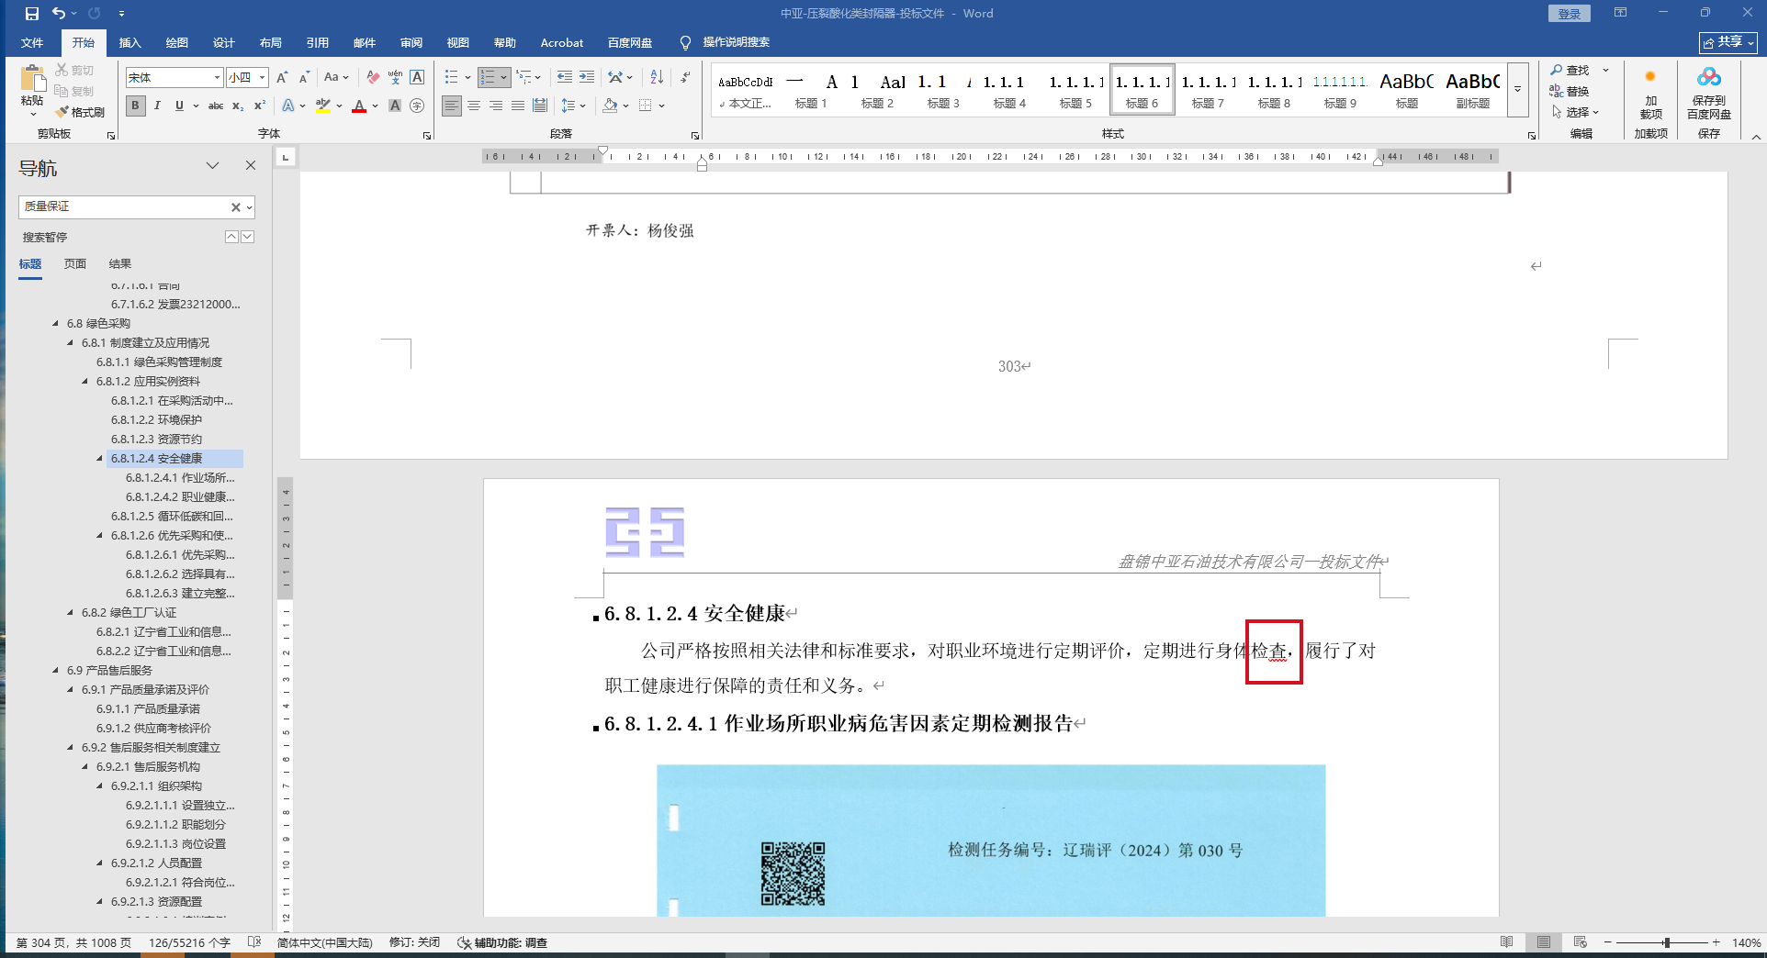The width and height of the screenshot is (1767, 958).
Task: Clear all formatting with the eraser icon
Action: [373, 78]
